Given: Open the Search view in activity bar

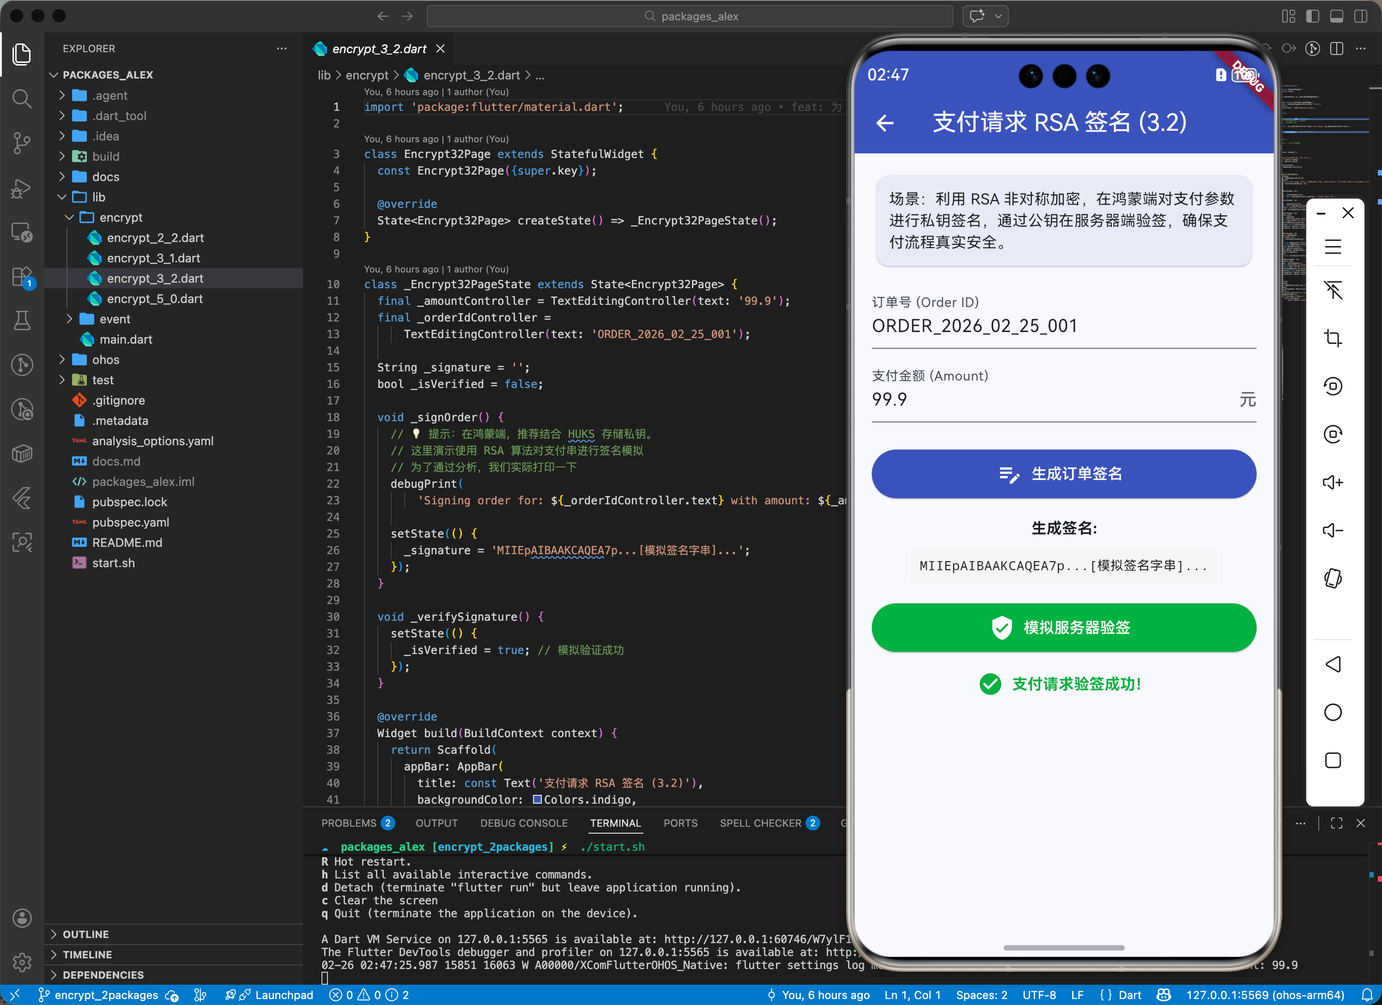Looking at the screenshot, I should point(22,99).
